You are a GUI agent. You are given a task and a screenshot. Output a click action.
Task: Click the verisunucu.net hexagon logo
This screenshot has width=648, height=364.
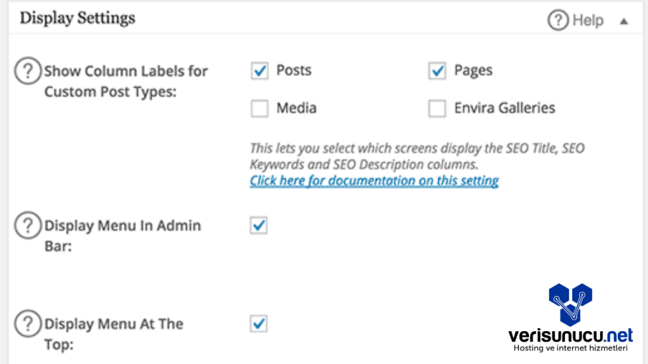(x=570, y=305)
